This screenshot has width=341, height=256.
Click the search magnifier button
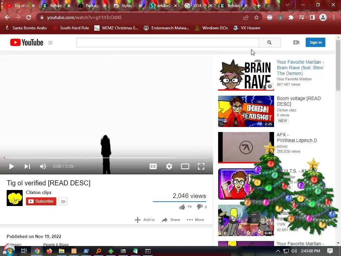(269, 42)
